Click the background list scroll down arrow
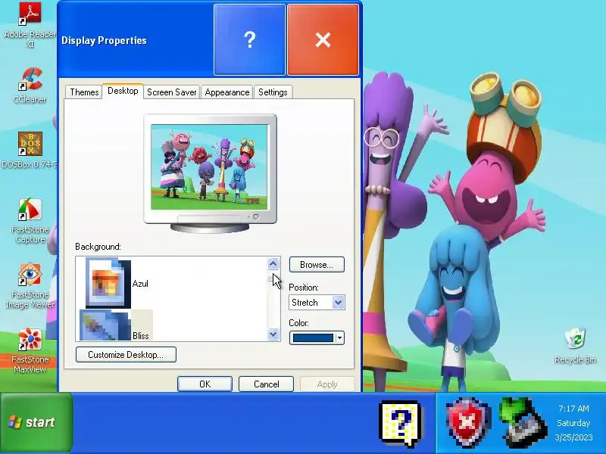The height and width of the screenshot is (454, 606). coord(273,334)
